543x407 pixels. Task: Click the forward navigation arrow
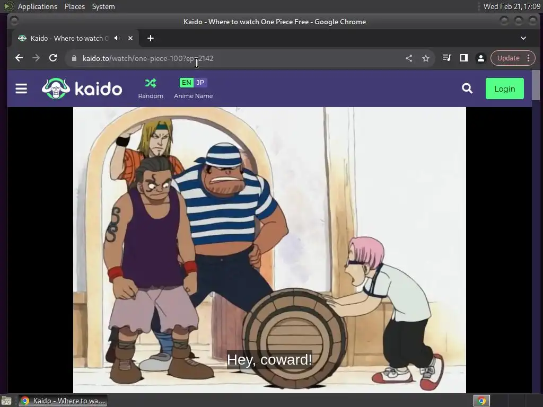(36, 58)
